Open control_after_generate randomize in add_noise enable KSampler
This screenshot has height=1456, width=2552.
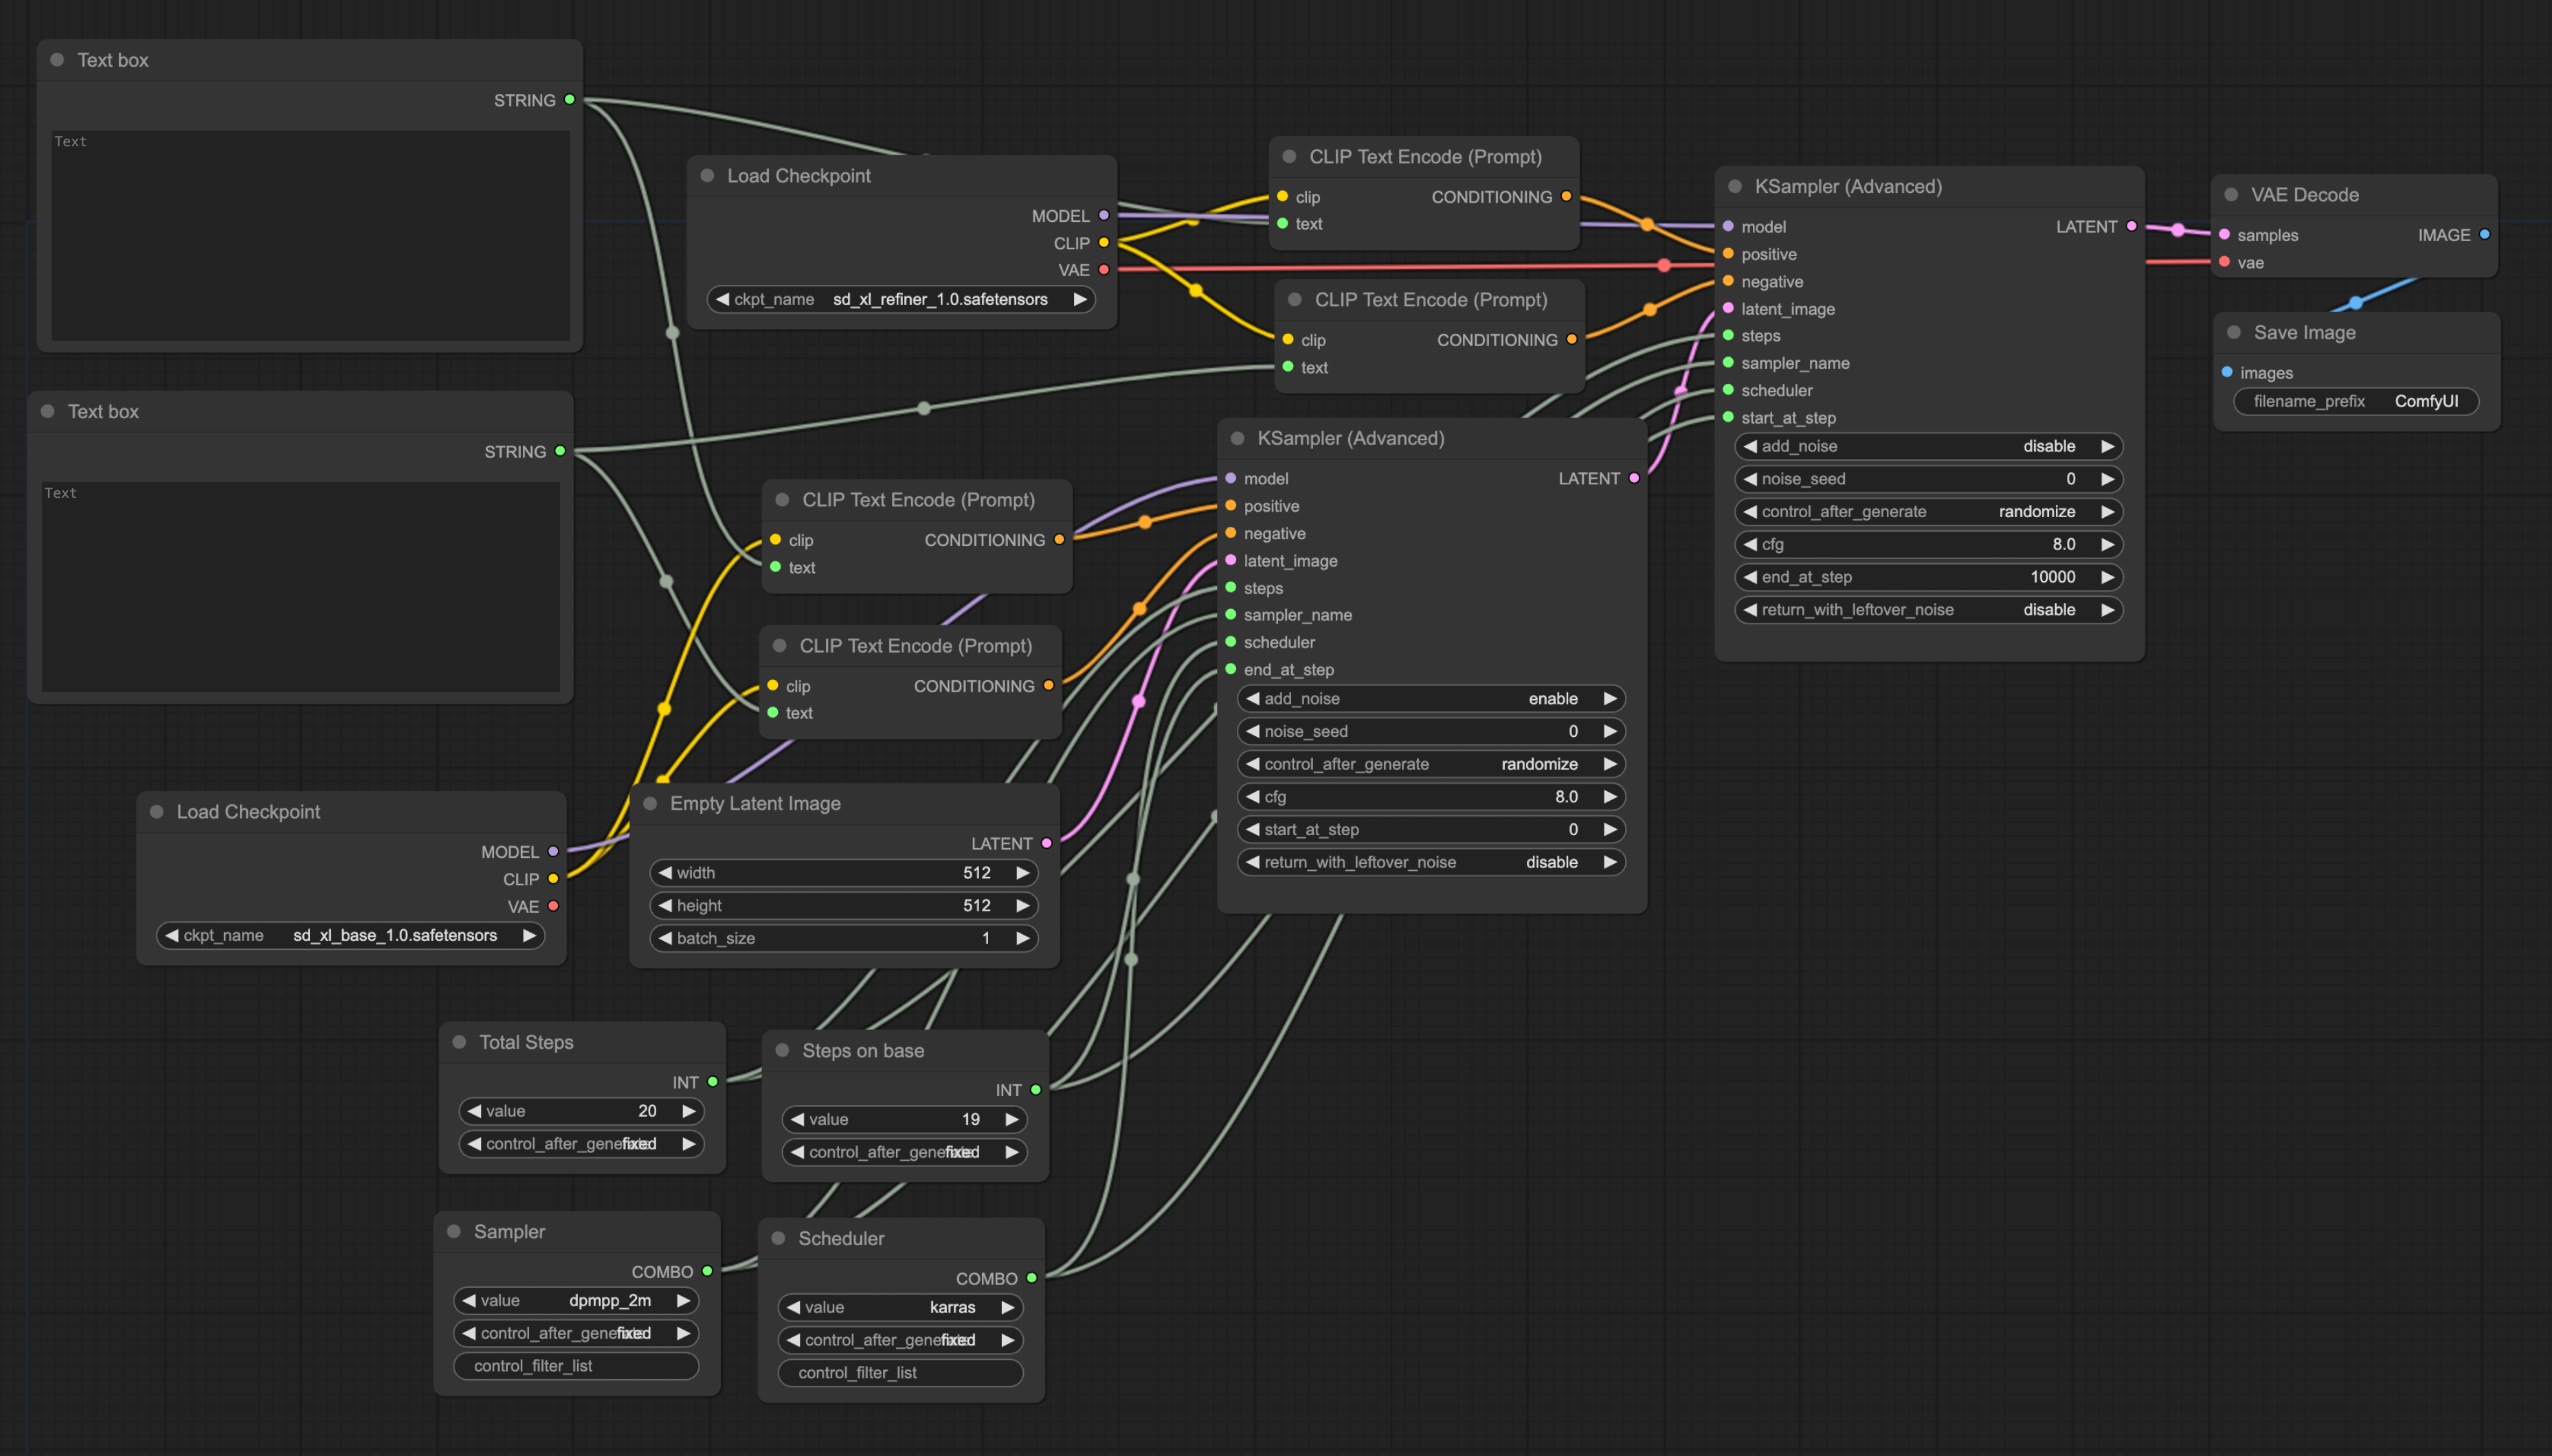click(1431, 764)
